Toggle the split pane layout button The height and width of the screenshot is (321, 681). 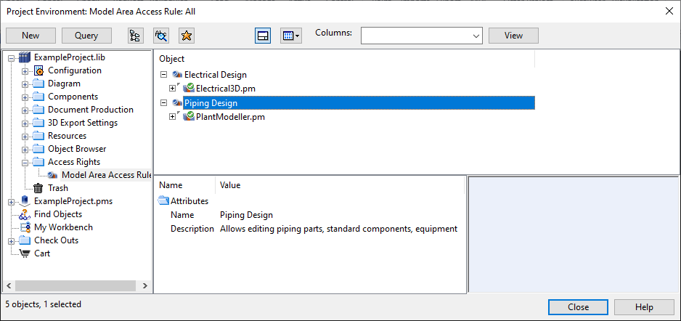coord(263,35)
